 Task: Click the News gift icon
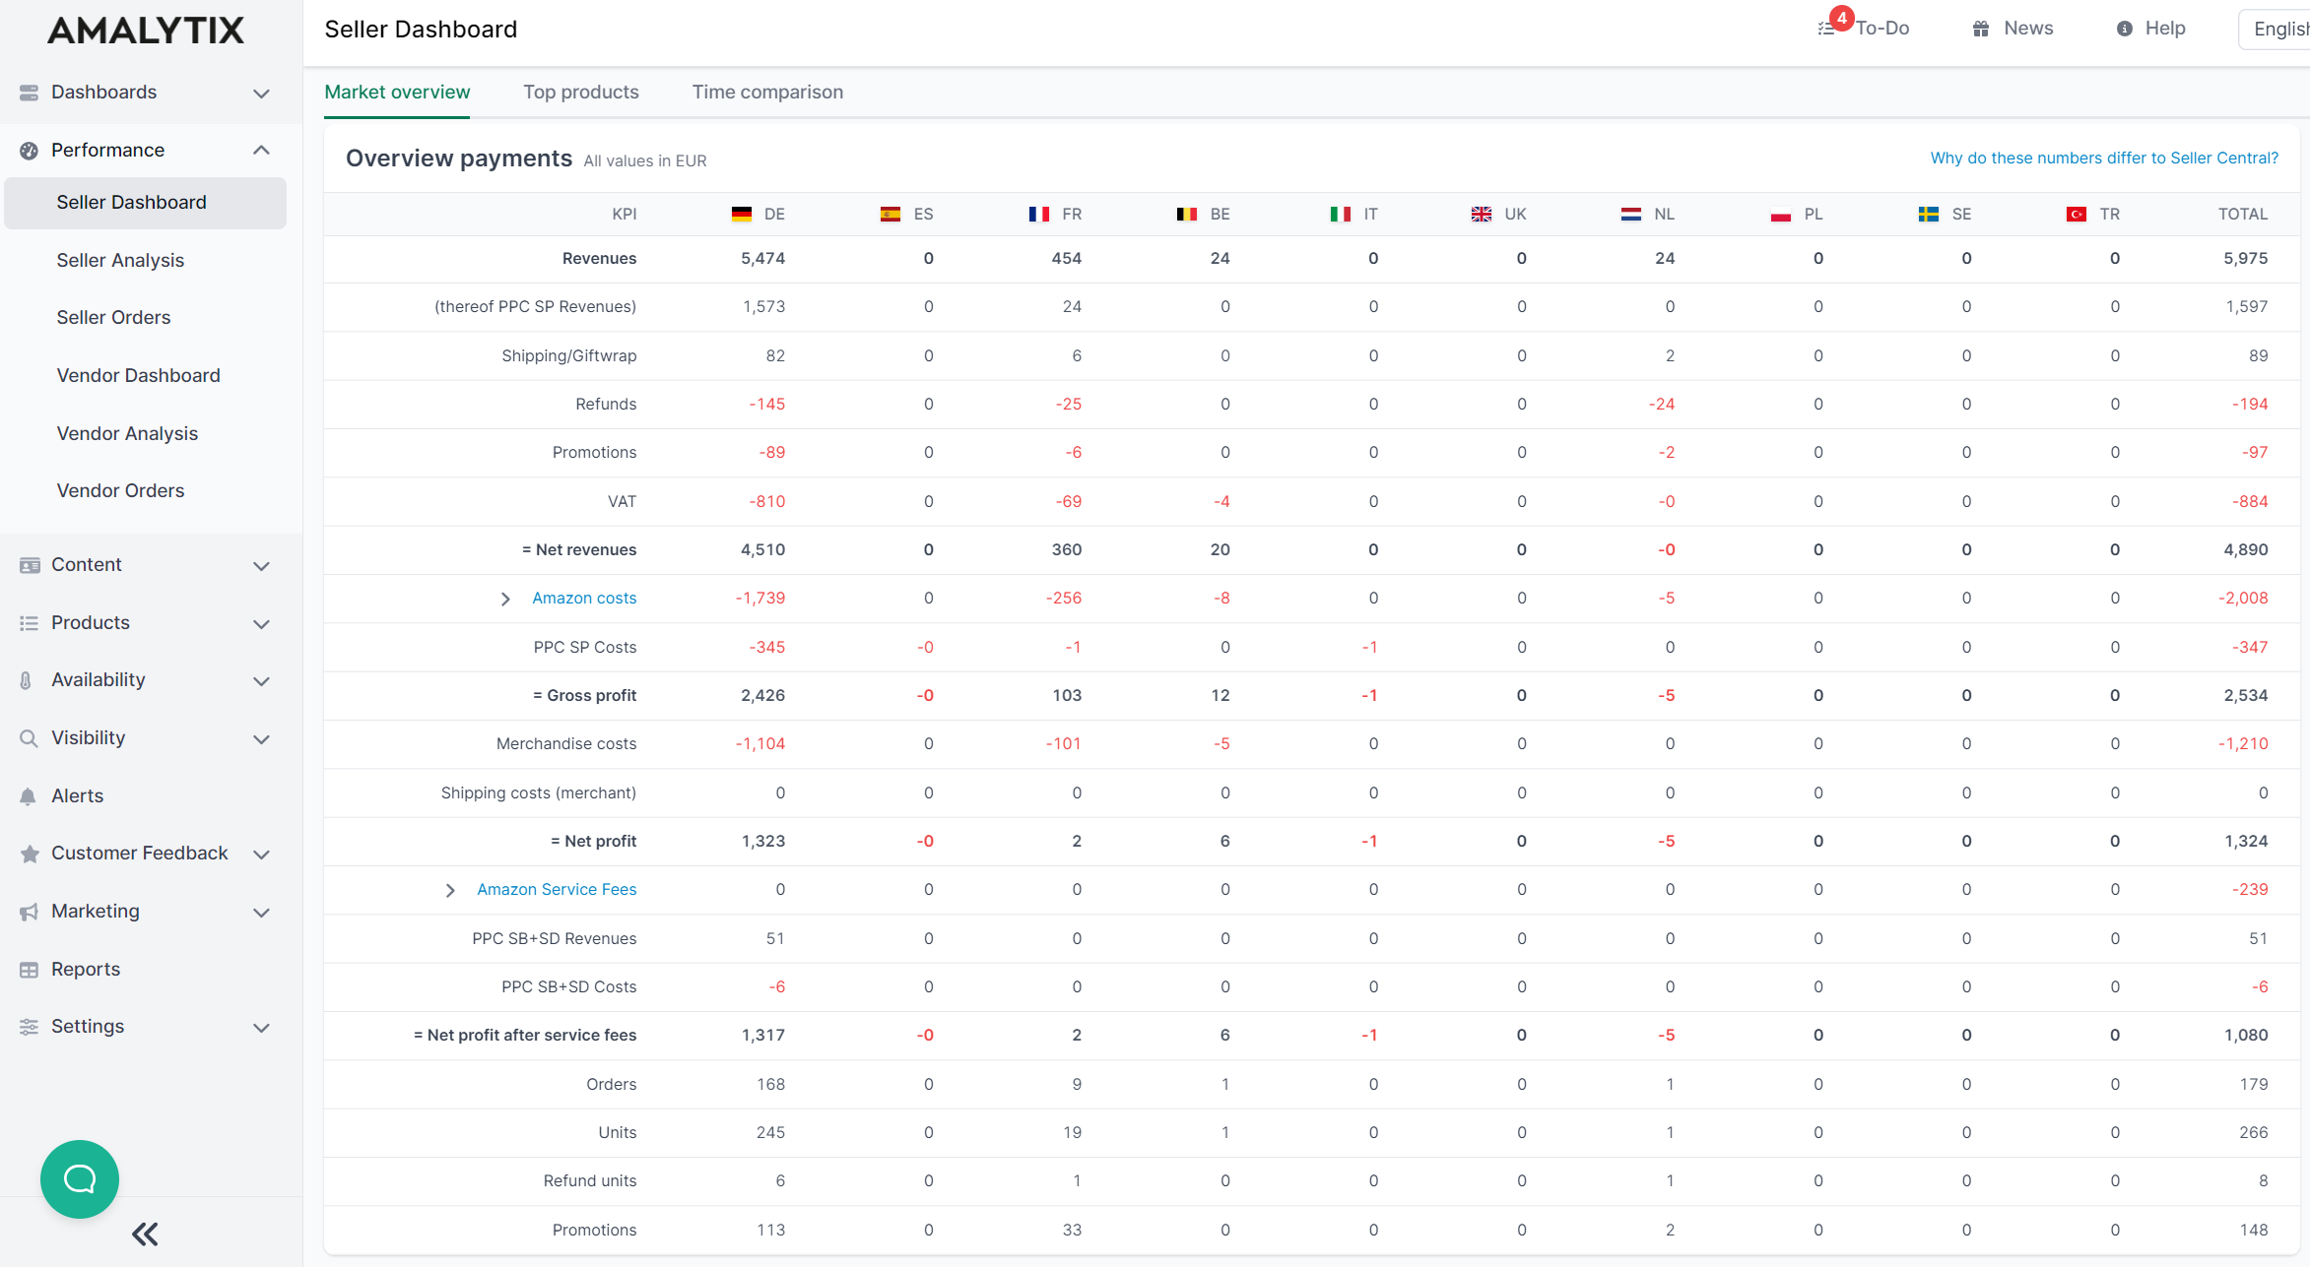tap(1981, 29)
